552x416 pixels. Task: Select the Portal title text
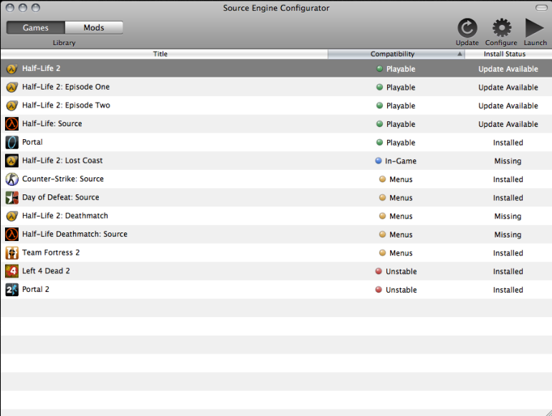[32, 142]
